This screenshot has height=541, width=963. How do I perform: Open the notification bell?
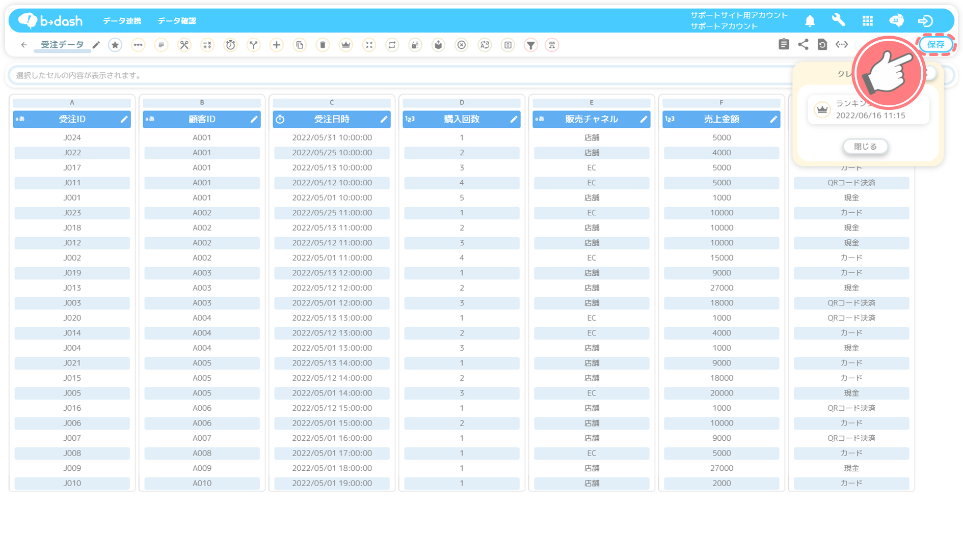click(x=810, y=20)
